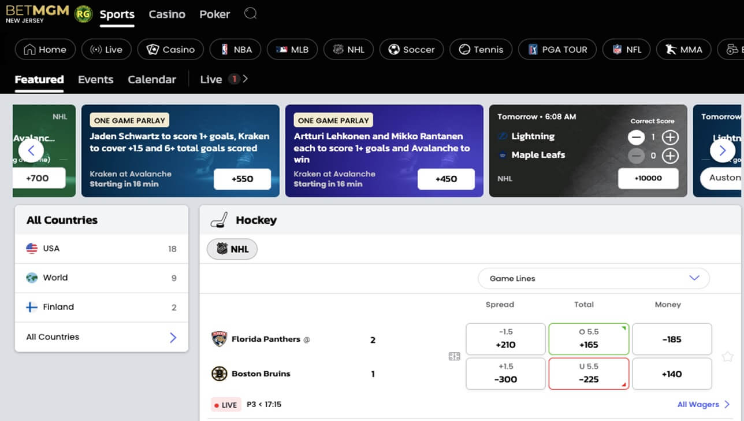
Task: Click the LIVE indicator badge
Action: (226, 405)
